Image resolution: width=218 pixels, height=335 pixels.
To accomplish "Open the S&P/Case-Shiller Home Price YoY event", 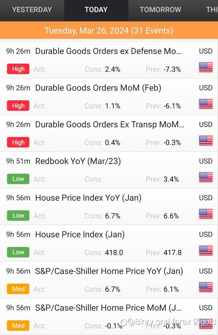I will (x=109, y=280).
